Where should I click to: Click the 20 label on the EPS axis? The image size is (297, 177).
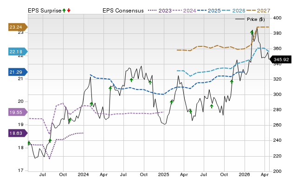coord(20,101)
